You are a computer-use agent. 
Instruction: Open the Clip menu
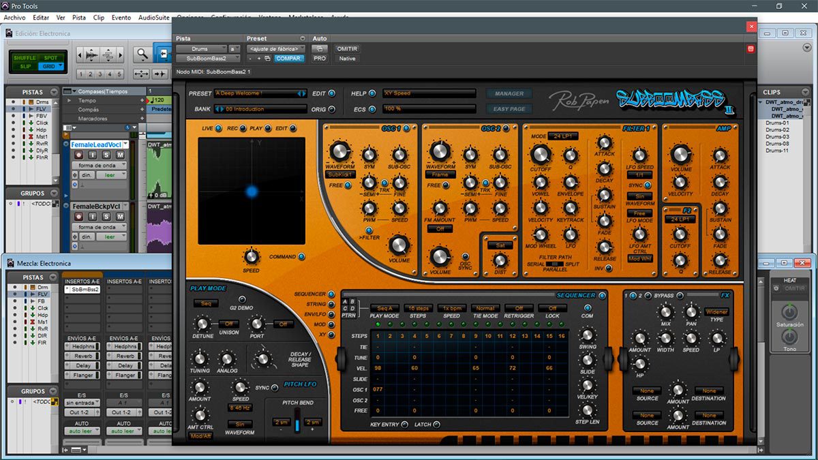click(99, 17)
